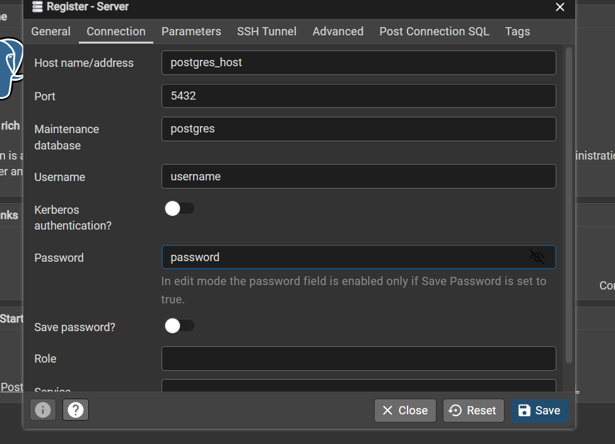Screen dimensions: 615x444
Task: Click the hamburger icon in the dialog title bar
Action: (37, 7)
